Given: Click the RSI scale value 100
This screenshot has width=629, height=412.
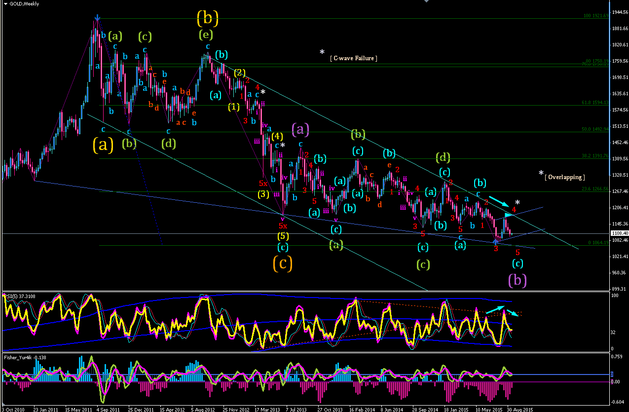Looking at the screenshot, I should pos(616,296).
